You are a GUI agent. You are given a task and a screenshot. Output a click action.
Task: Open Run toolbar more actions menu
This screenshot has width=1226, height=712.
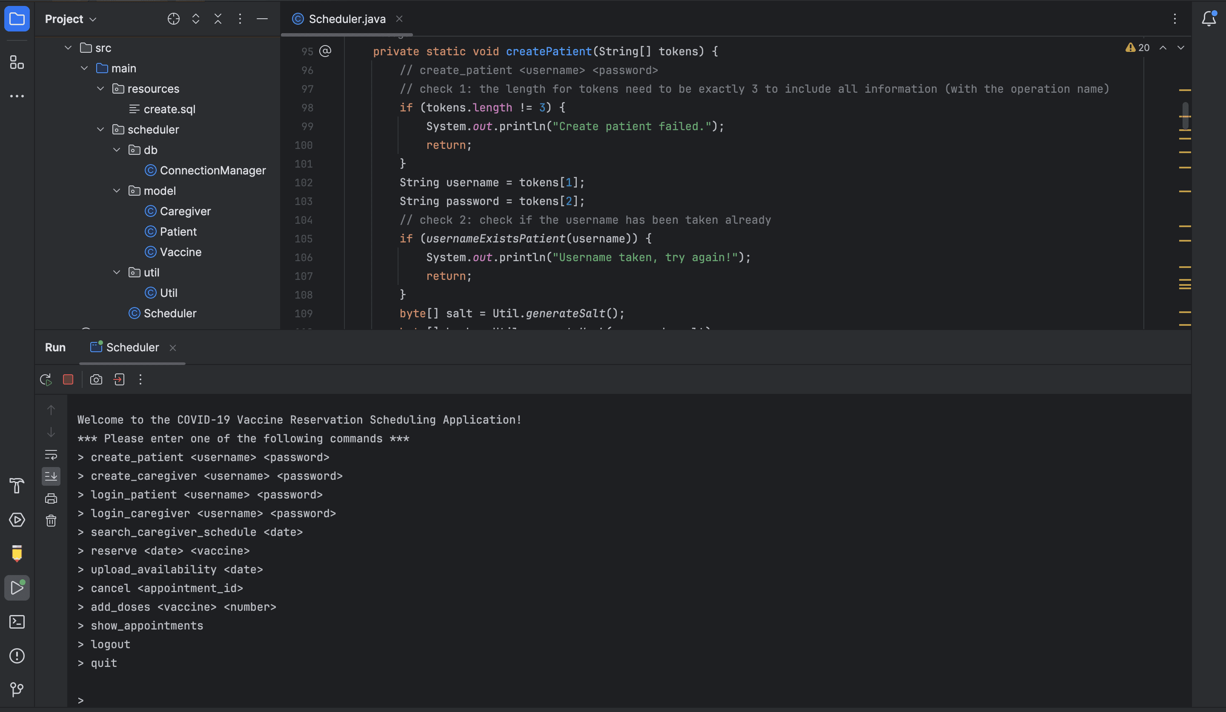pos(140,379)
